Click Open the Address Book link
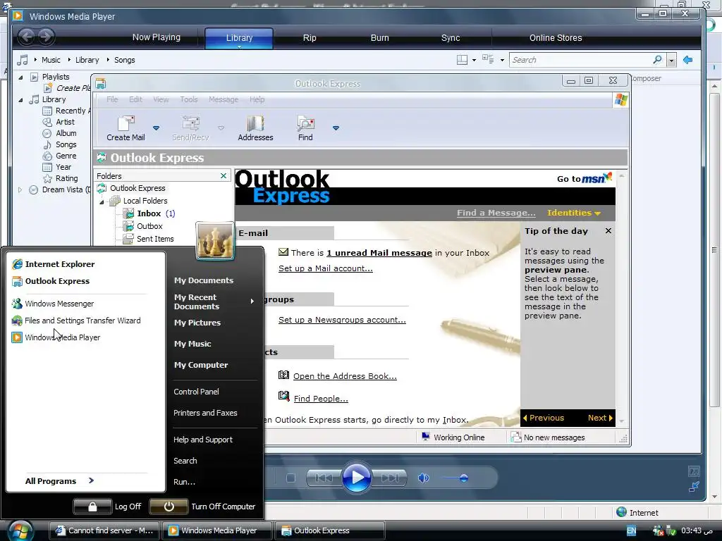 click(x=345, y=376)
